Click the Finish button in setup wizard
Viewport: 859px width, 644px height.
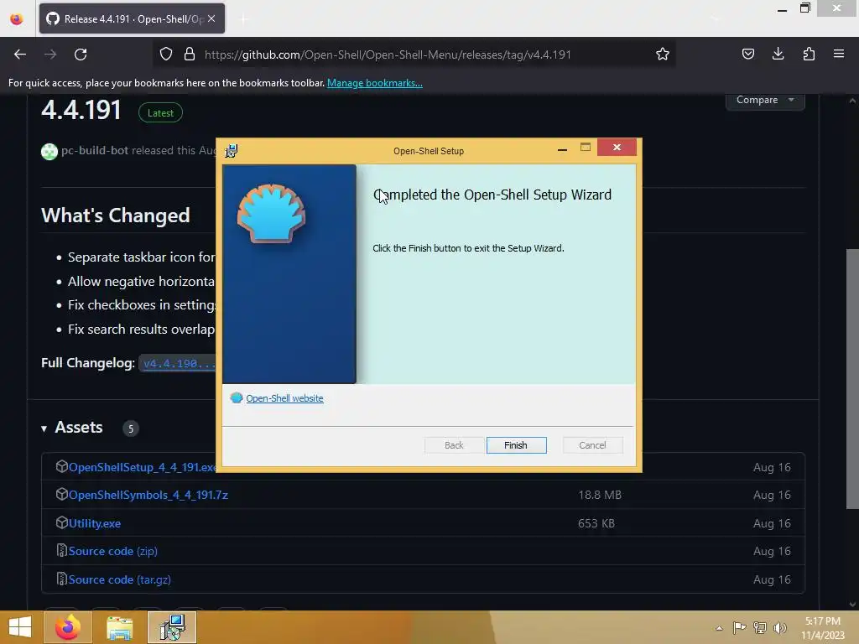[x=516, y=445]
